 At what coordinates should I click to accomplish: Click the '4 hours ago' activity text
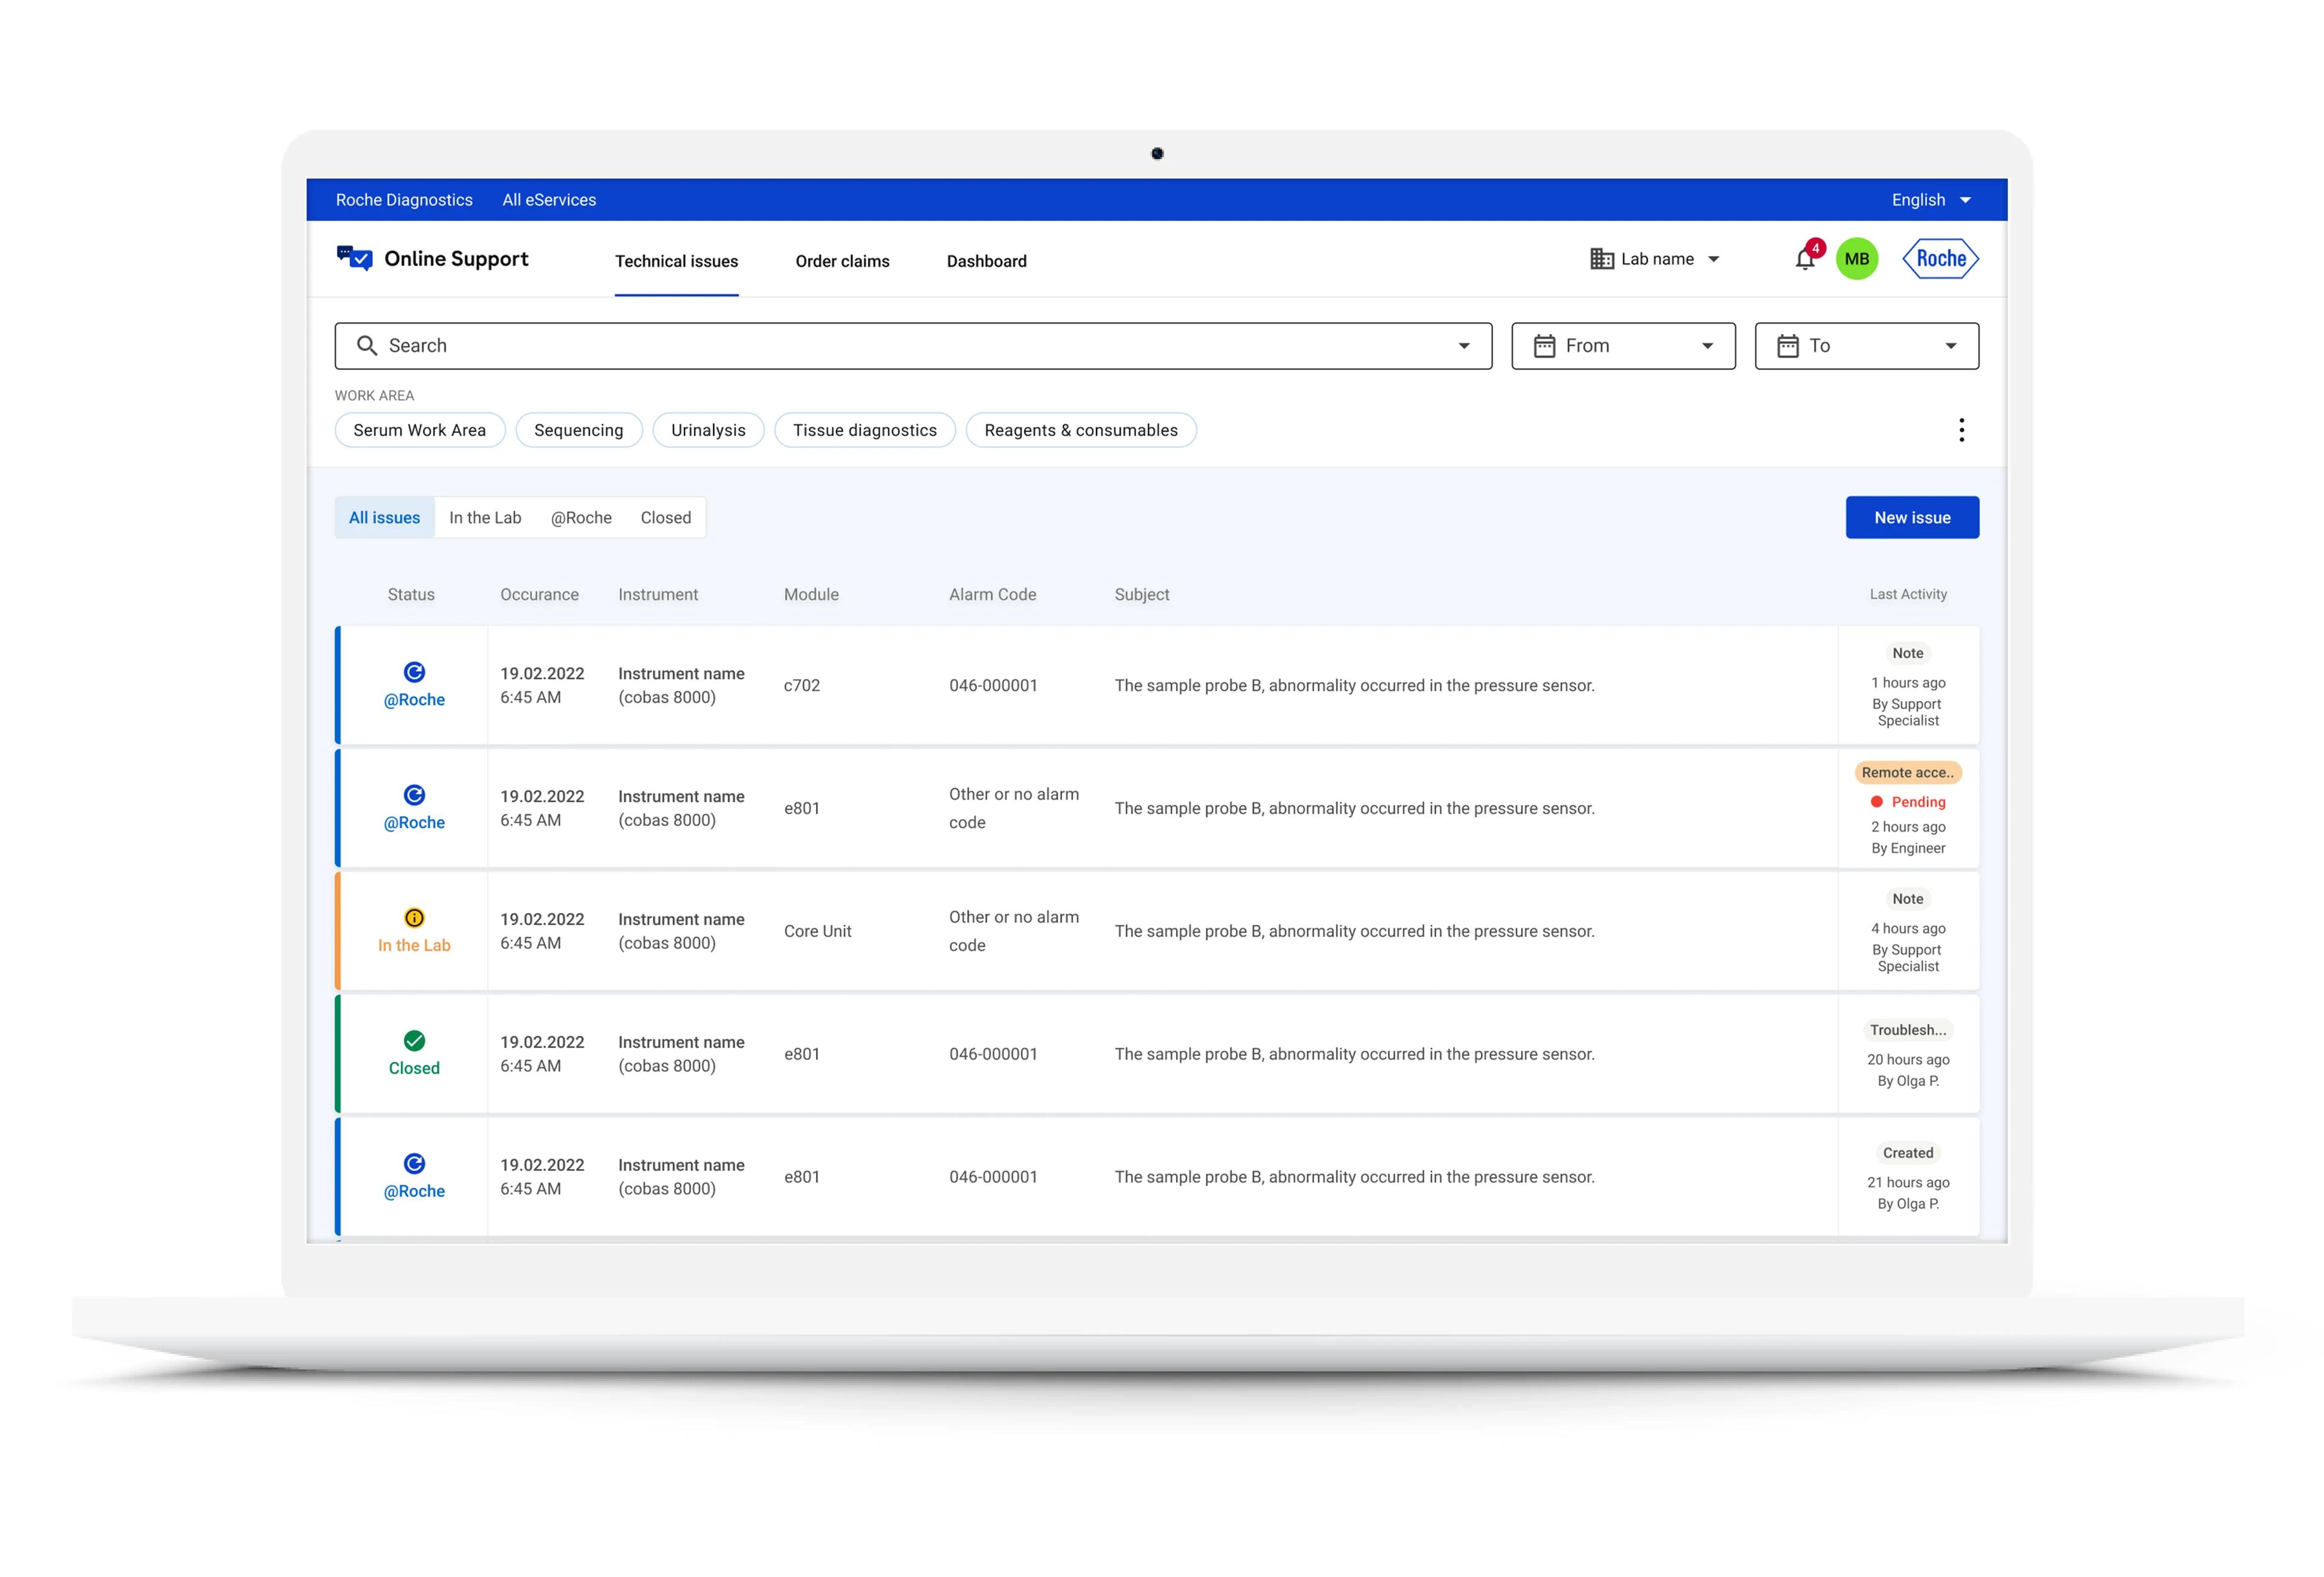coord(1908,929)
